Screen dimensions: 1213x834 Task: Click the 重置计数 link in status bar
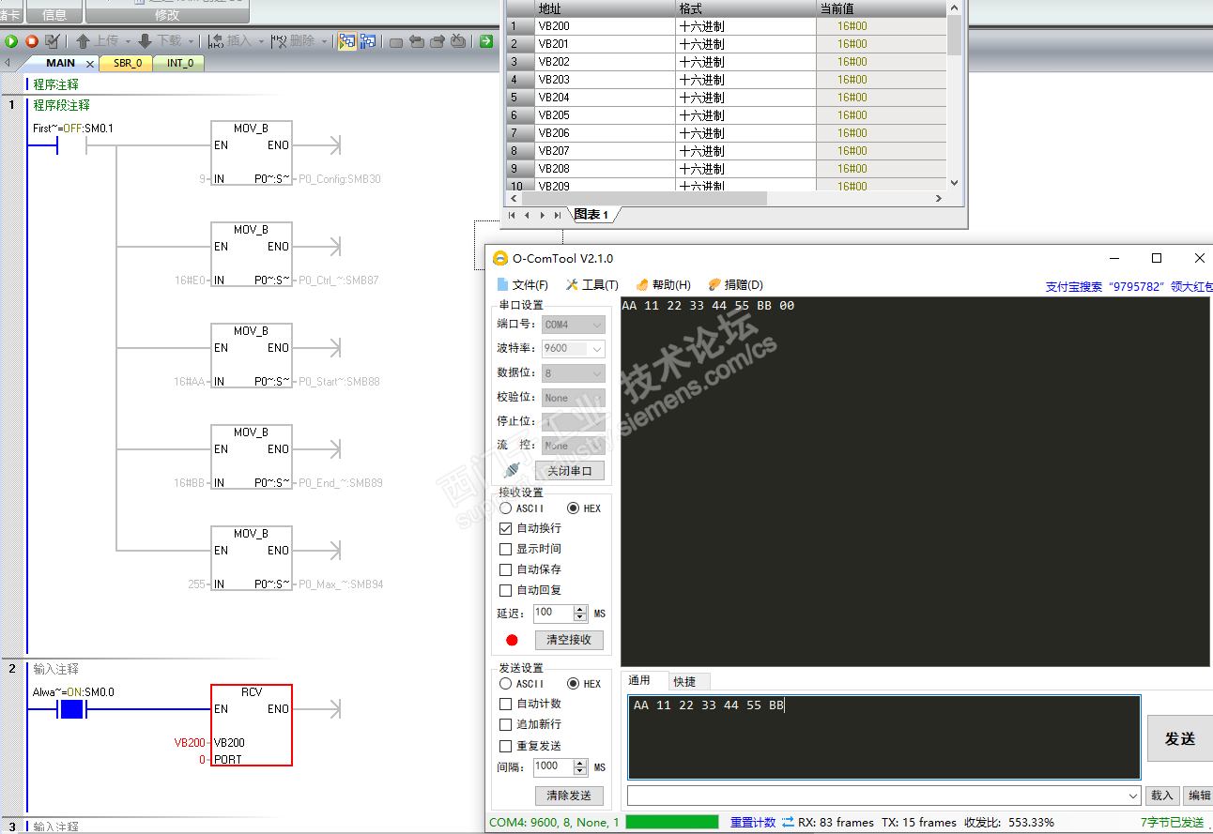[x=753, y=823]
